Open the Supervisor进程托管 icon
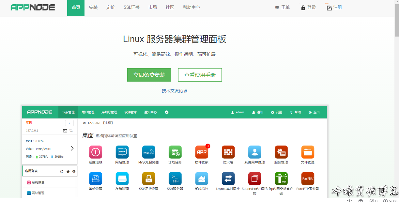Screen dimensions: 399x202 [x=254, y=179]
